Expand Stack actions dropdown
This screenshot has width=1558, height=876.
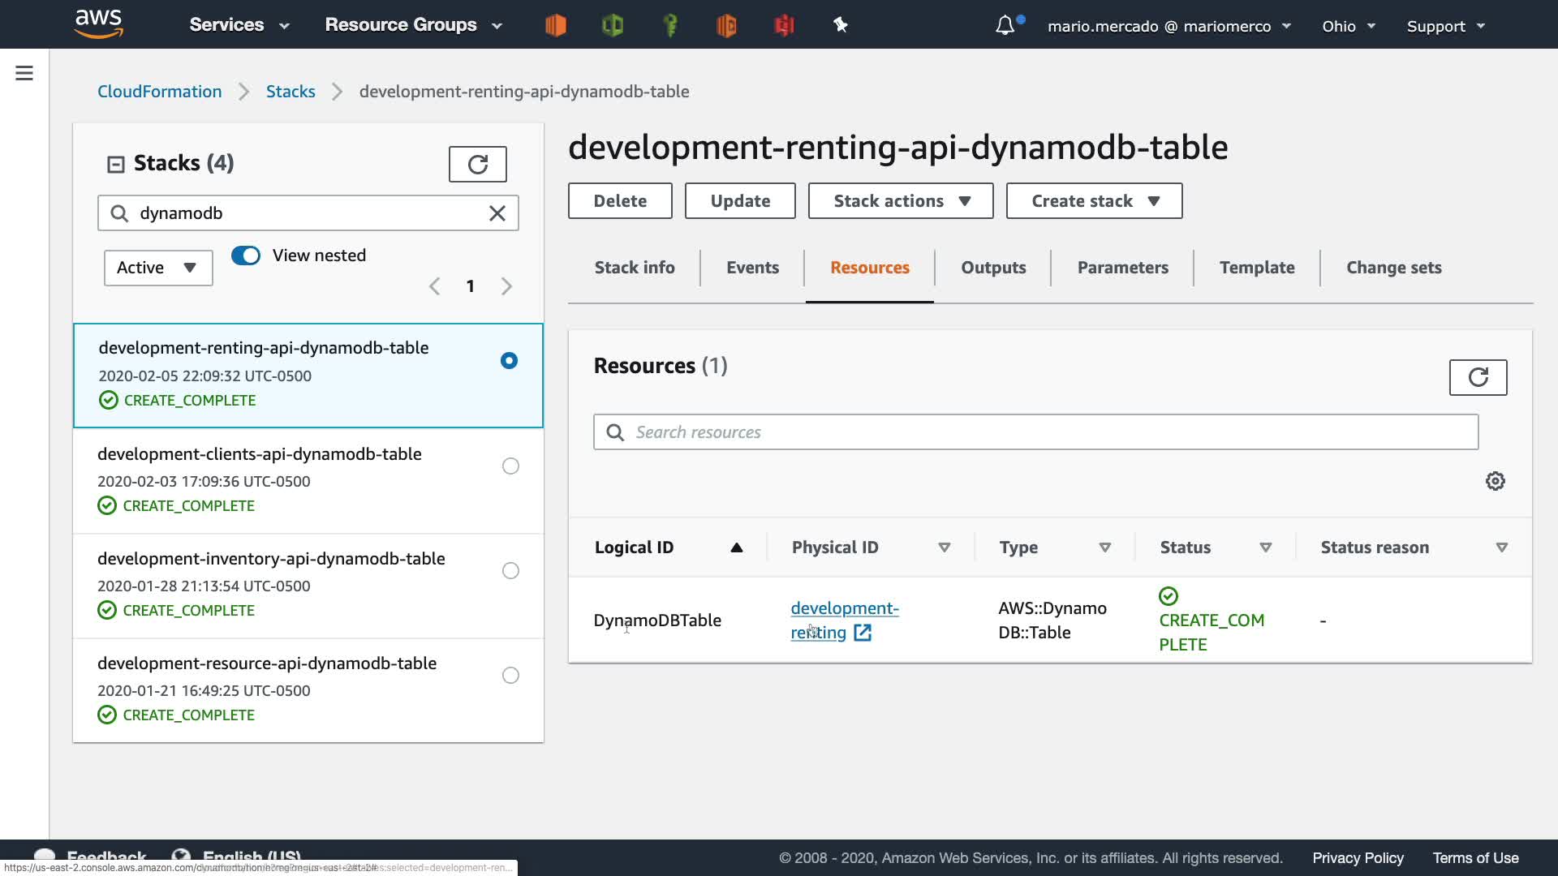[x=901, y=201]
